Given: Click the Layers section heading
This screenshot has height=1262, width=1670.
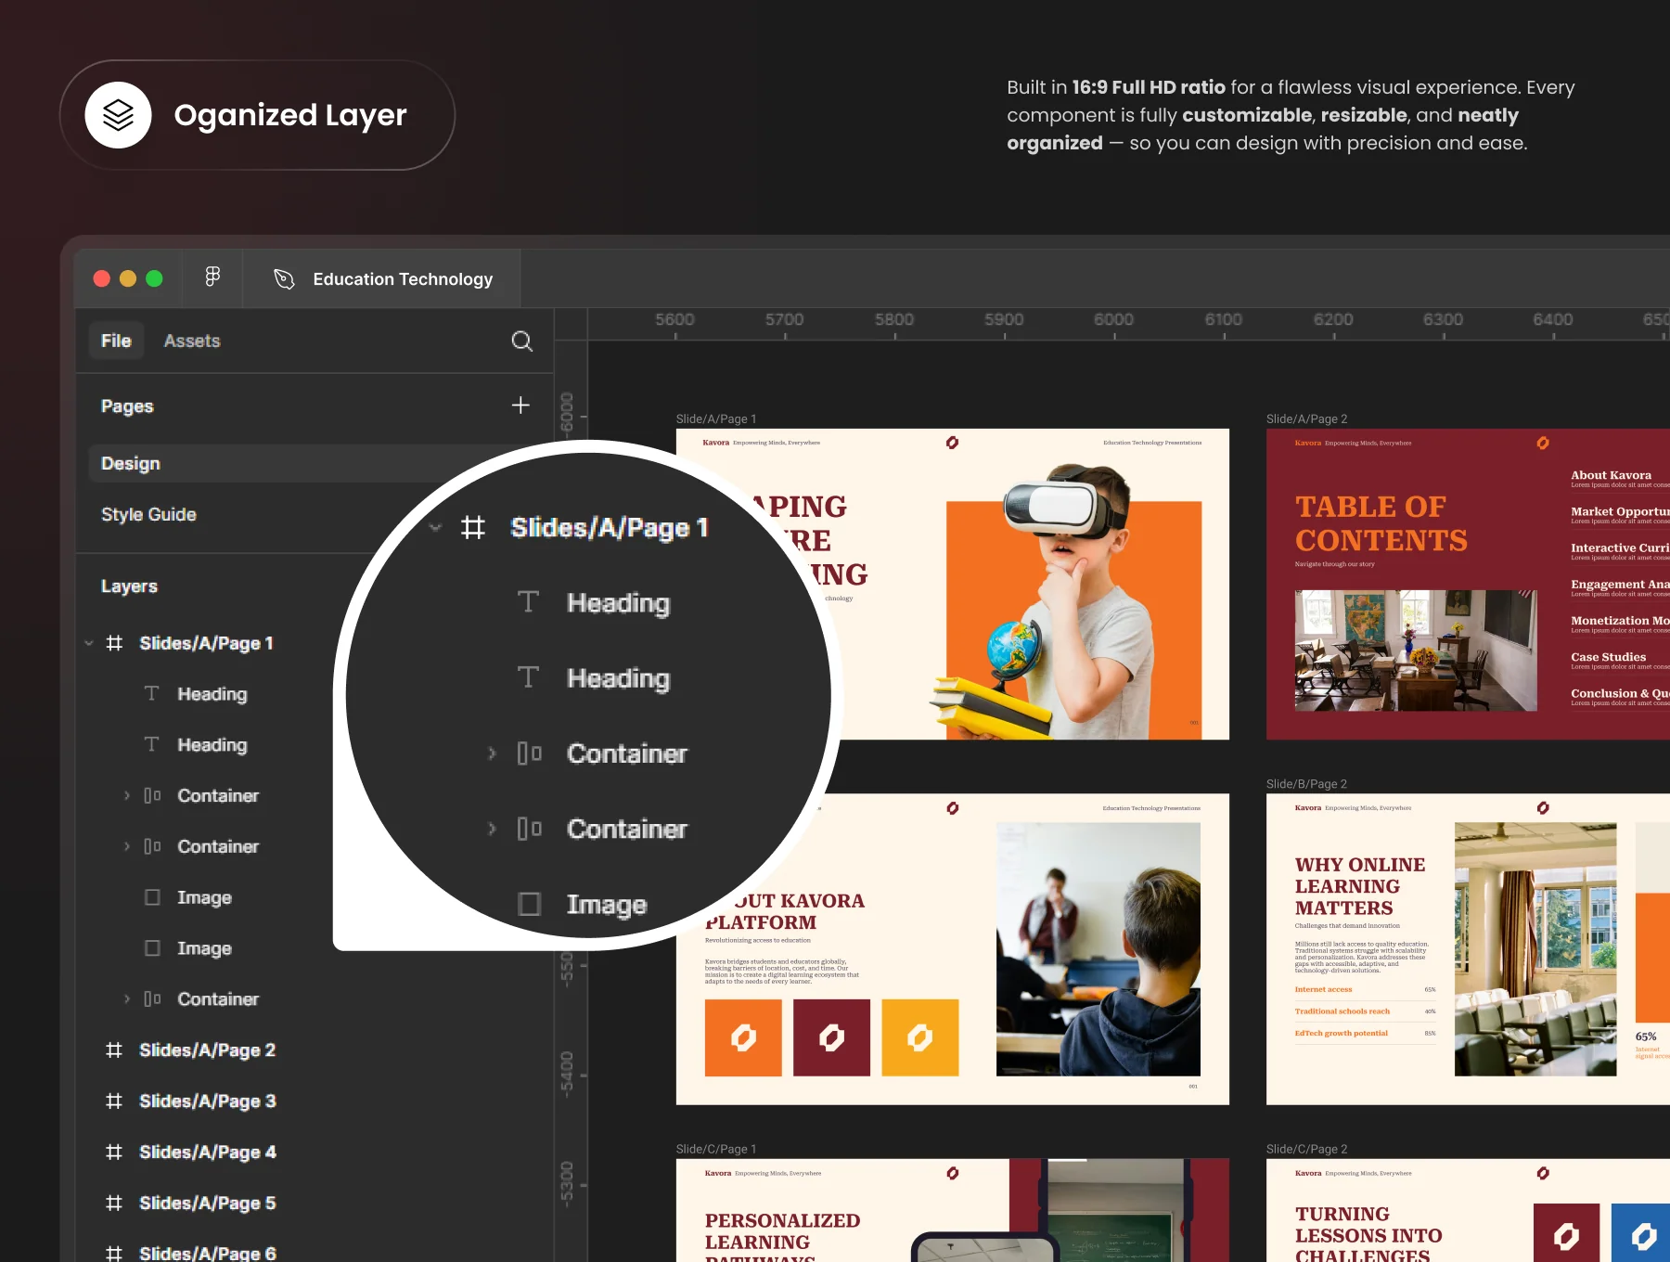Looking at the screenshot, I should [x=129, y=586].
